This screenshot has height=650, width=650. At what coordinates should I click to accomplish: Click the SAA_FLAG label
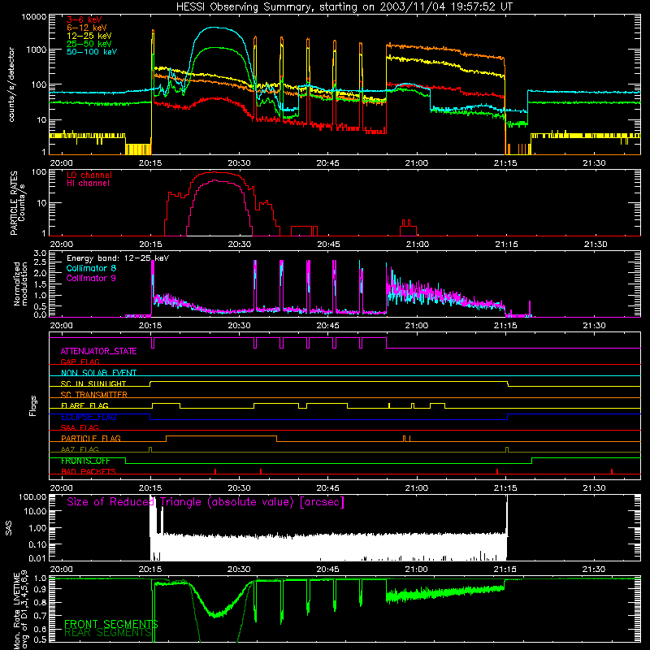[x=80, y=427]
